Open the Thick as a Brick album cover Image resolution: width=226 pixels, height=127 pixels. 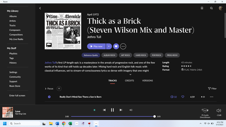(x=63, y=31)
